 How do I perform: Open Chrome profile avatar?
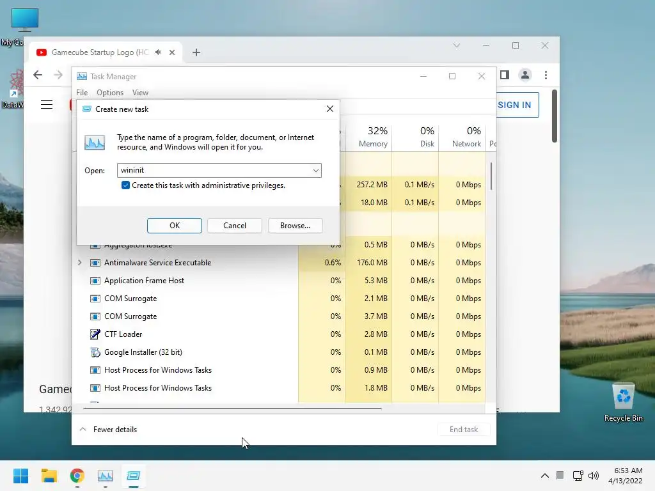[x=525, y=75]
